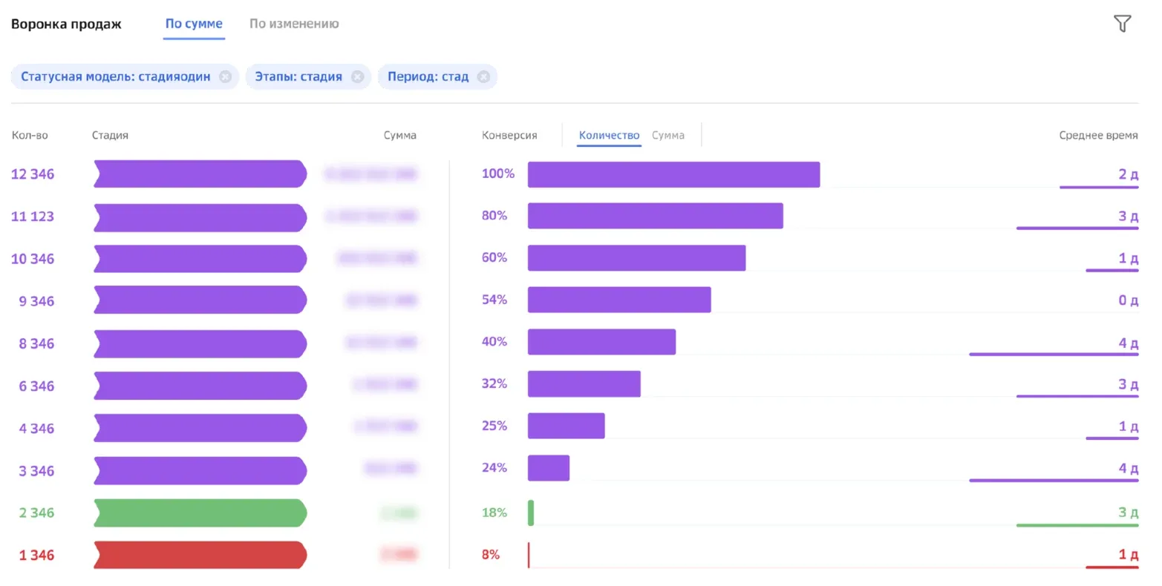Click the purple stage bar in the 4 346 row
The height and width of the screenshot is (586, 1162).
[x=200, y=428]
